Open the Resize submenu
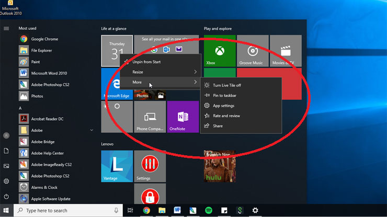 161,72
